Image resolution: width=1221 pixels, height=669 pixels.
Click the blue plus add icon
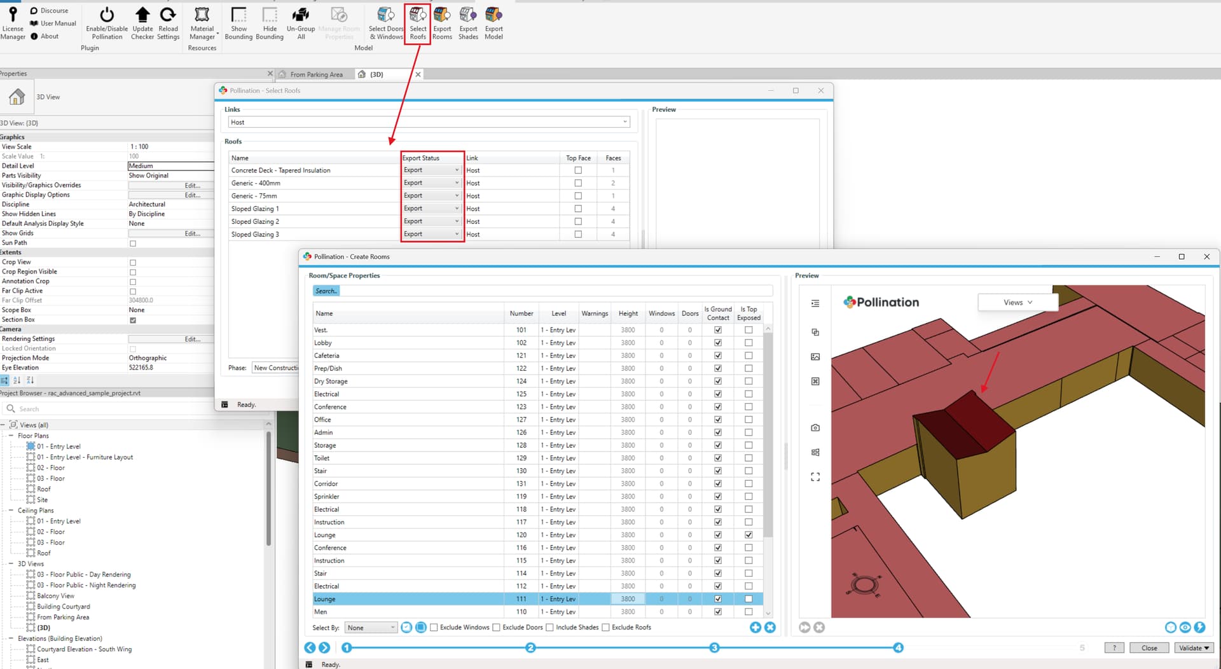755,628
